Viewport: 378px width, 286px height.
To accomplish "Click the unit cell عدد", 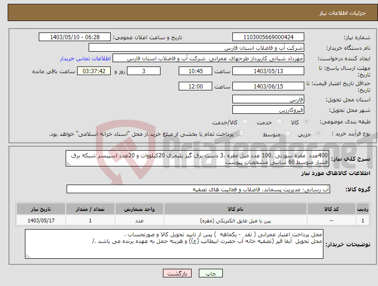I will tap(139, 220).
